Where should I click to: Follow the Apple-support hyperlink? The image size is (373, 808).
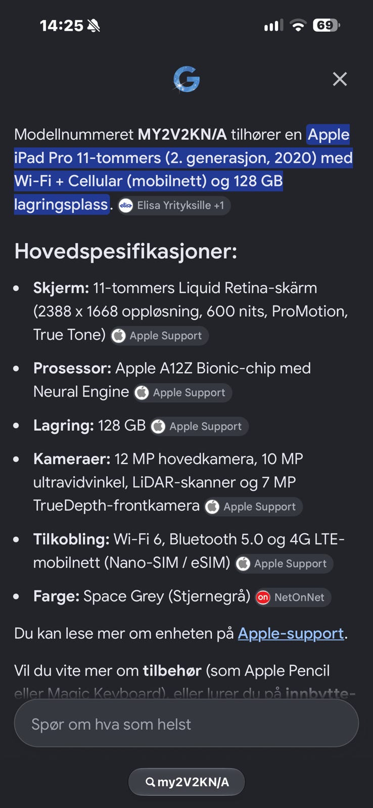click(x=291, y=633)
